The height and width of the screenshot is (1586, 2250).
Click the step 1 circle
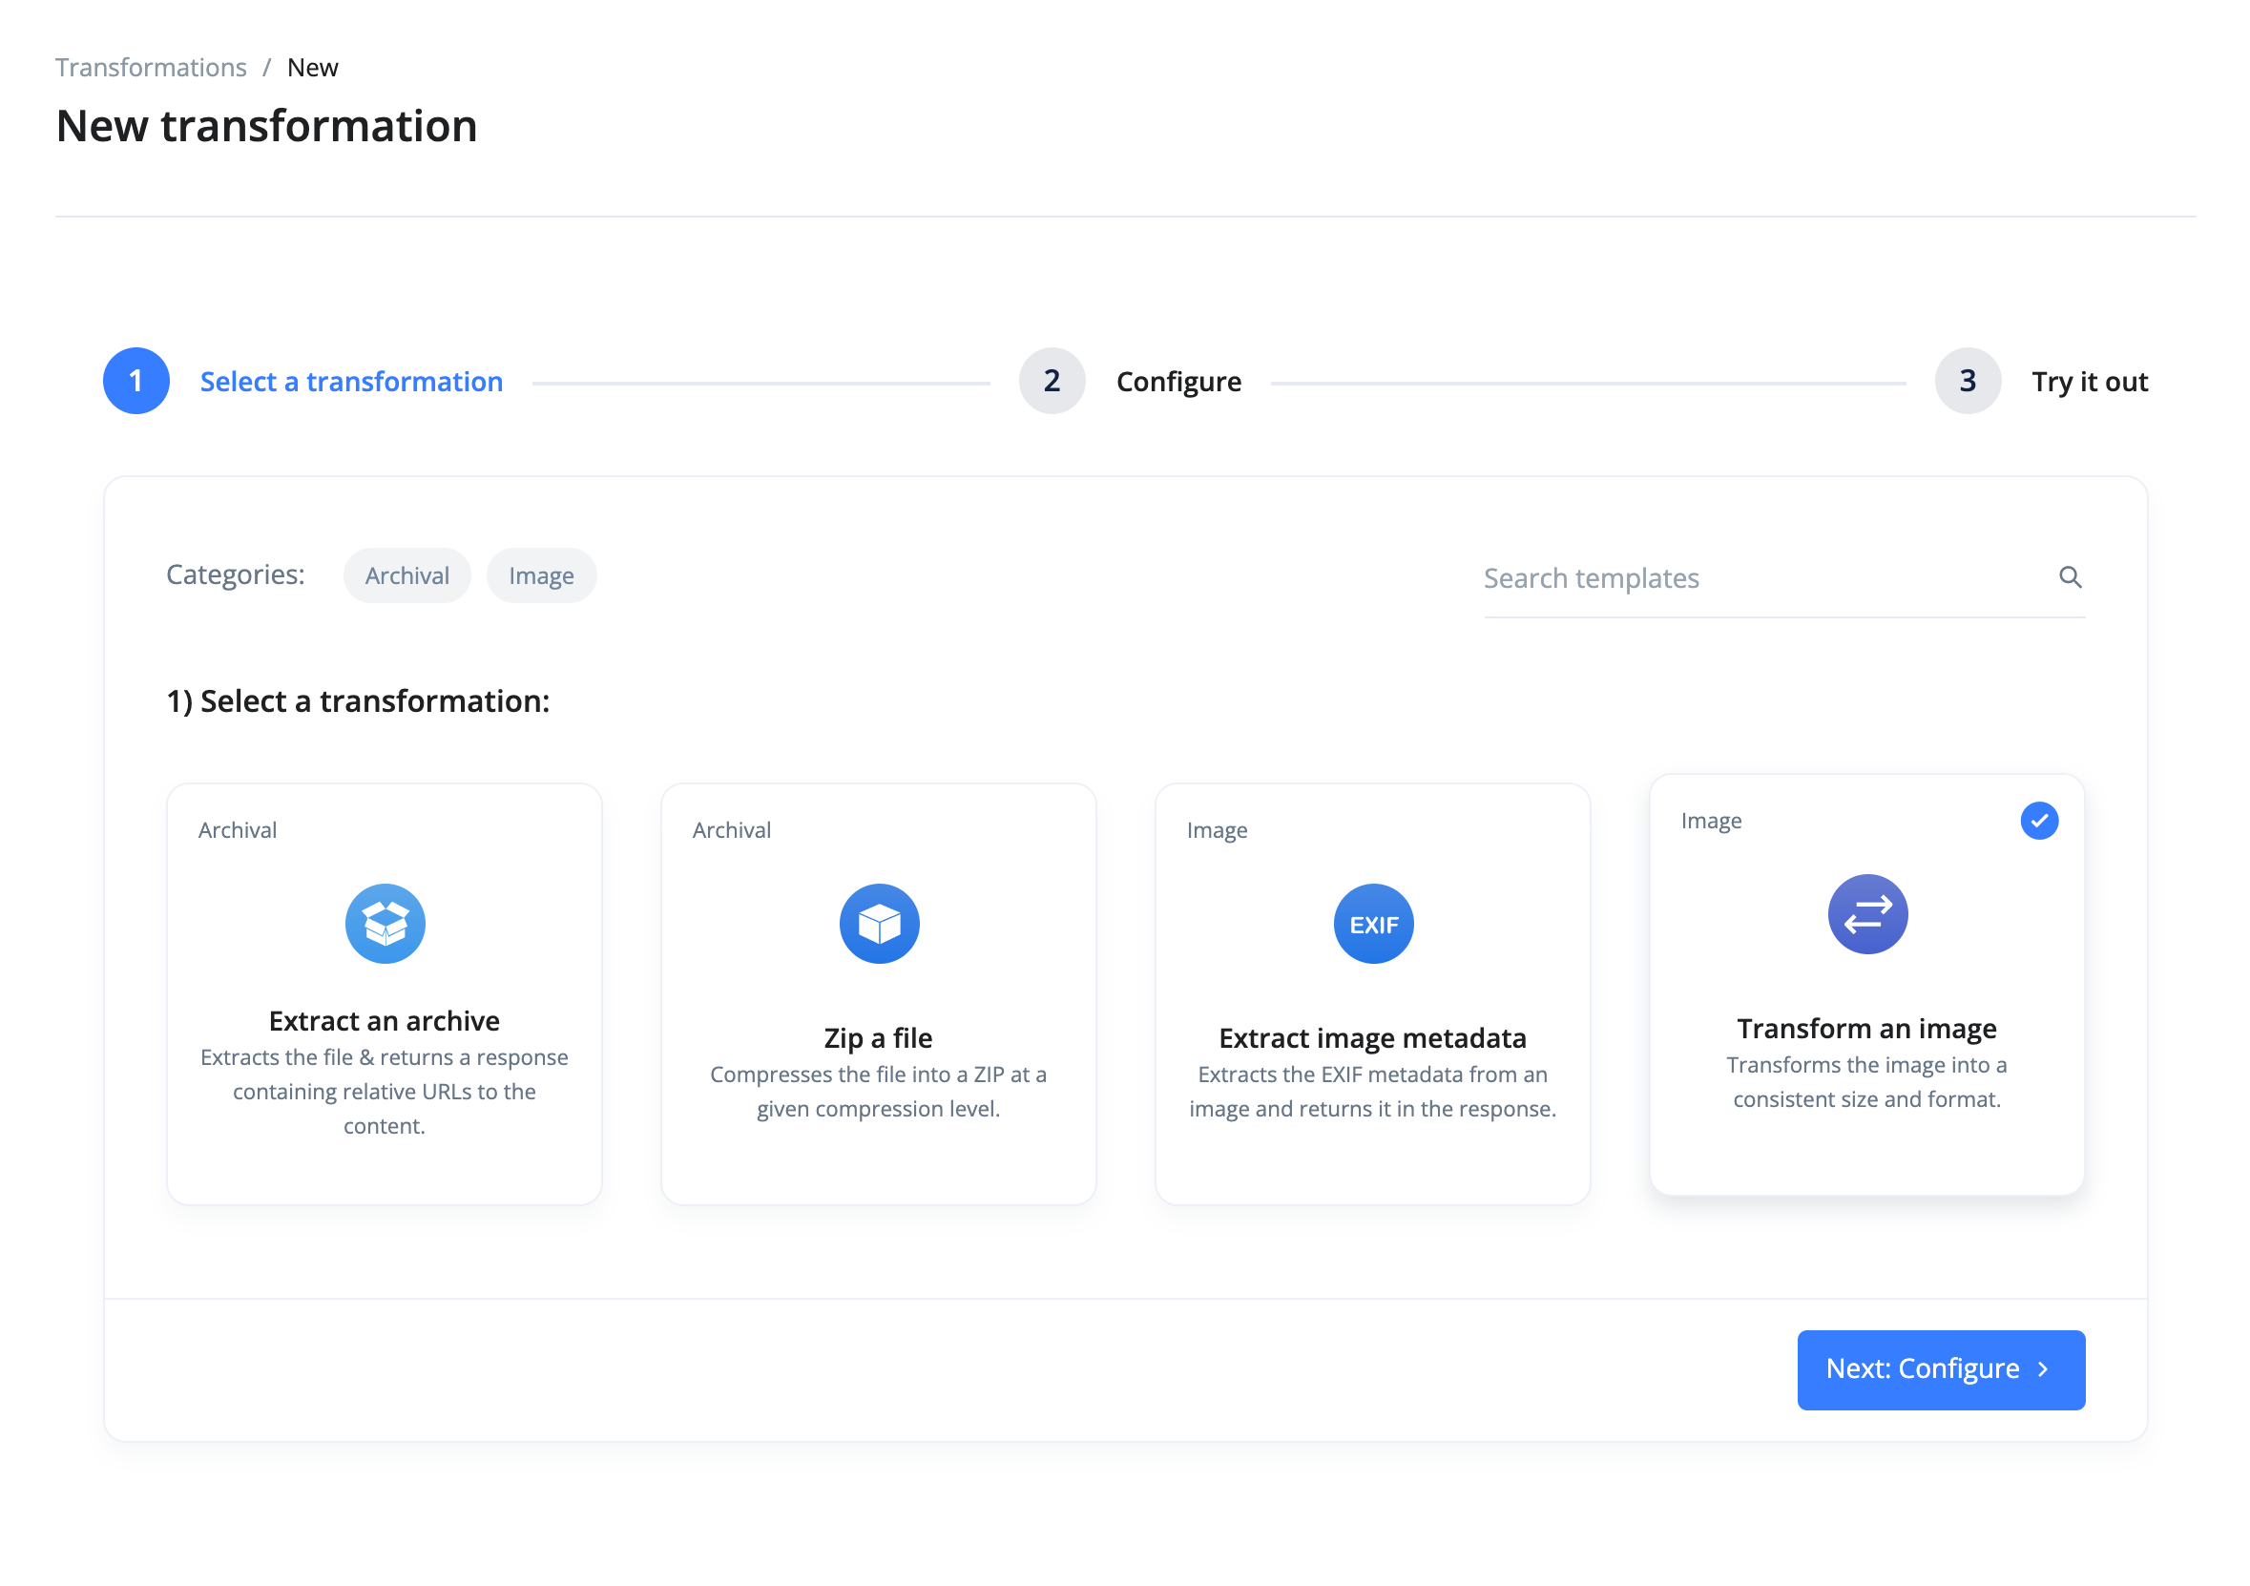click(x=136, y=381)
